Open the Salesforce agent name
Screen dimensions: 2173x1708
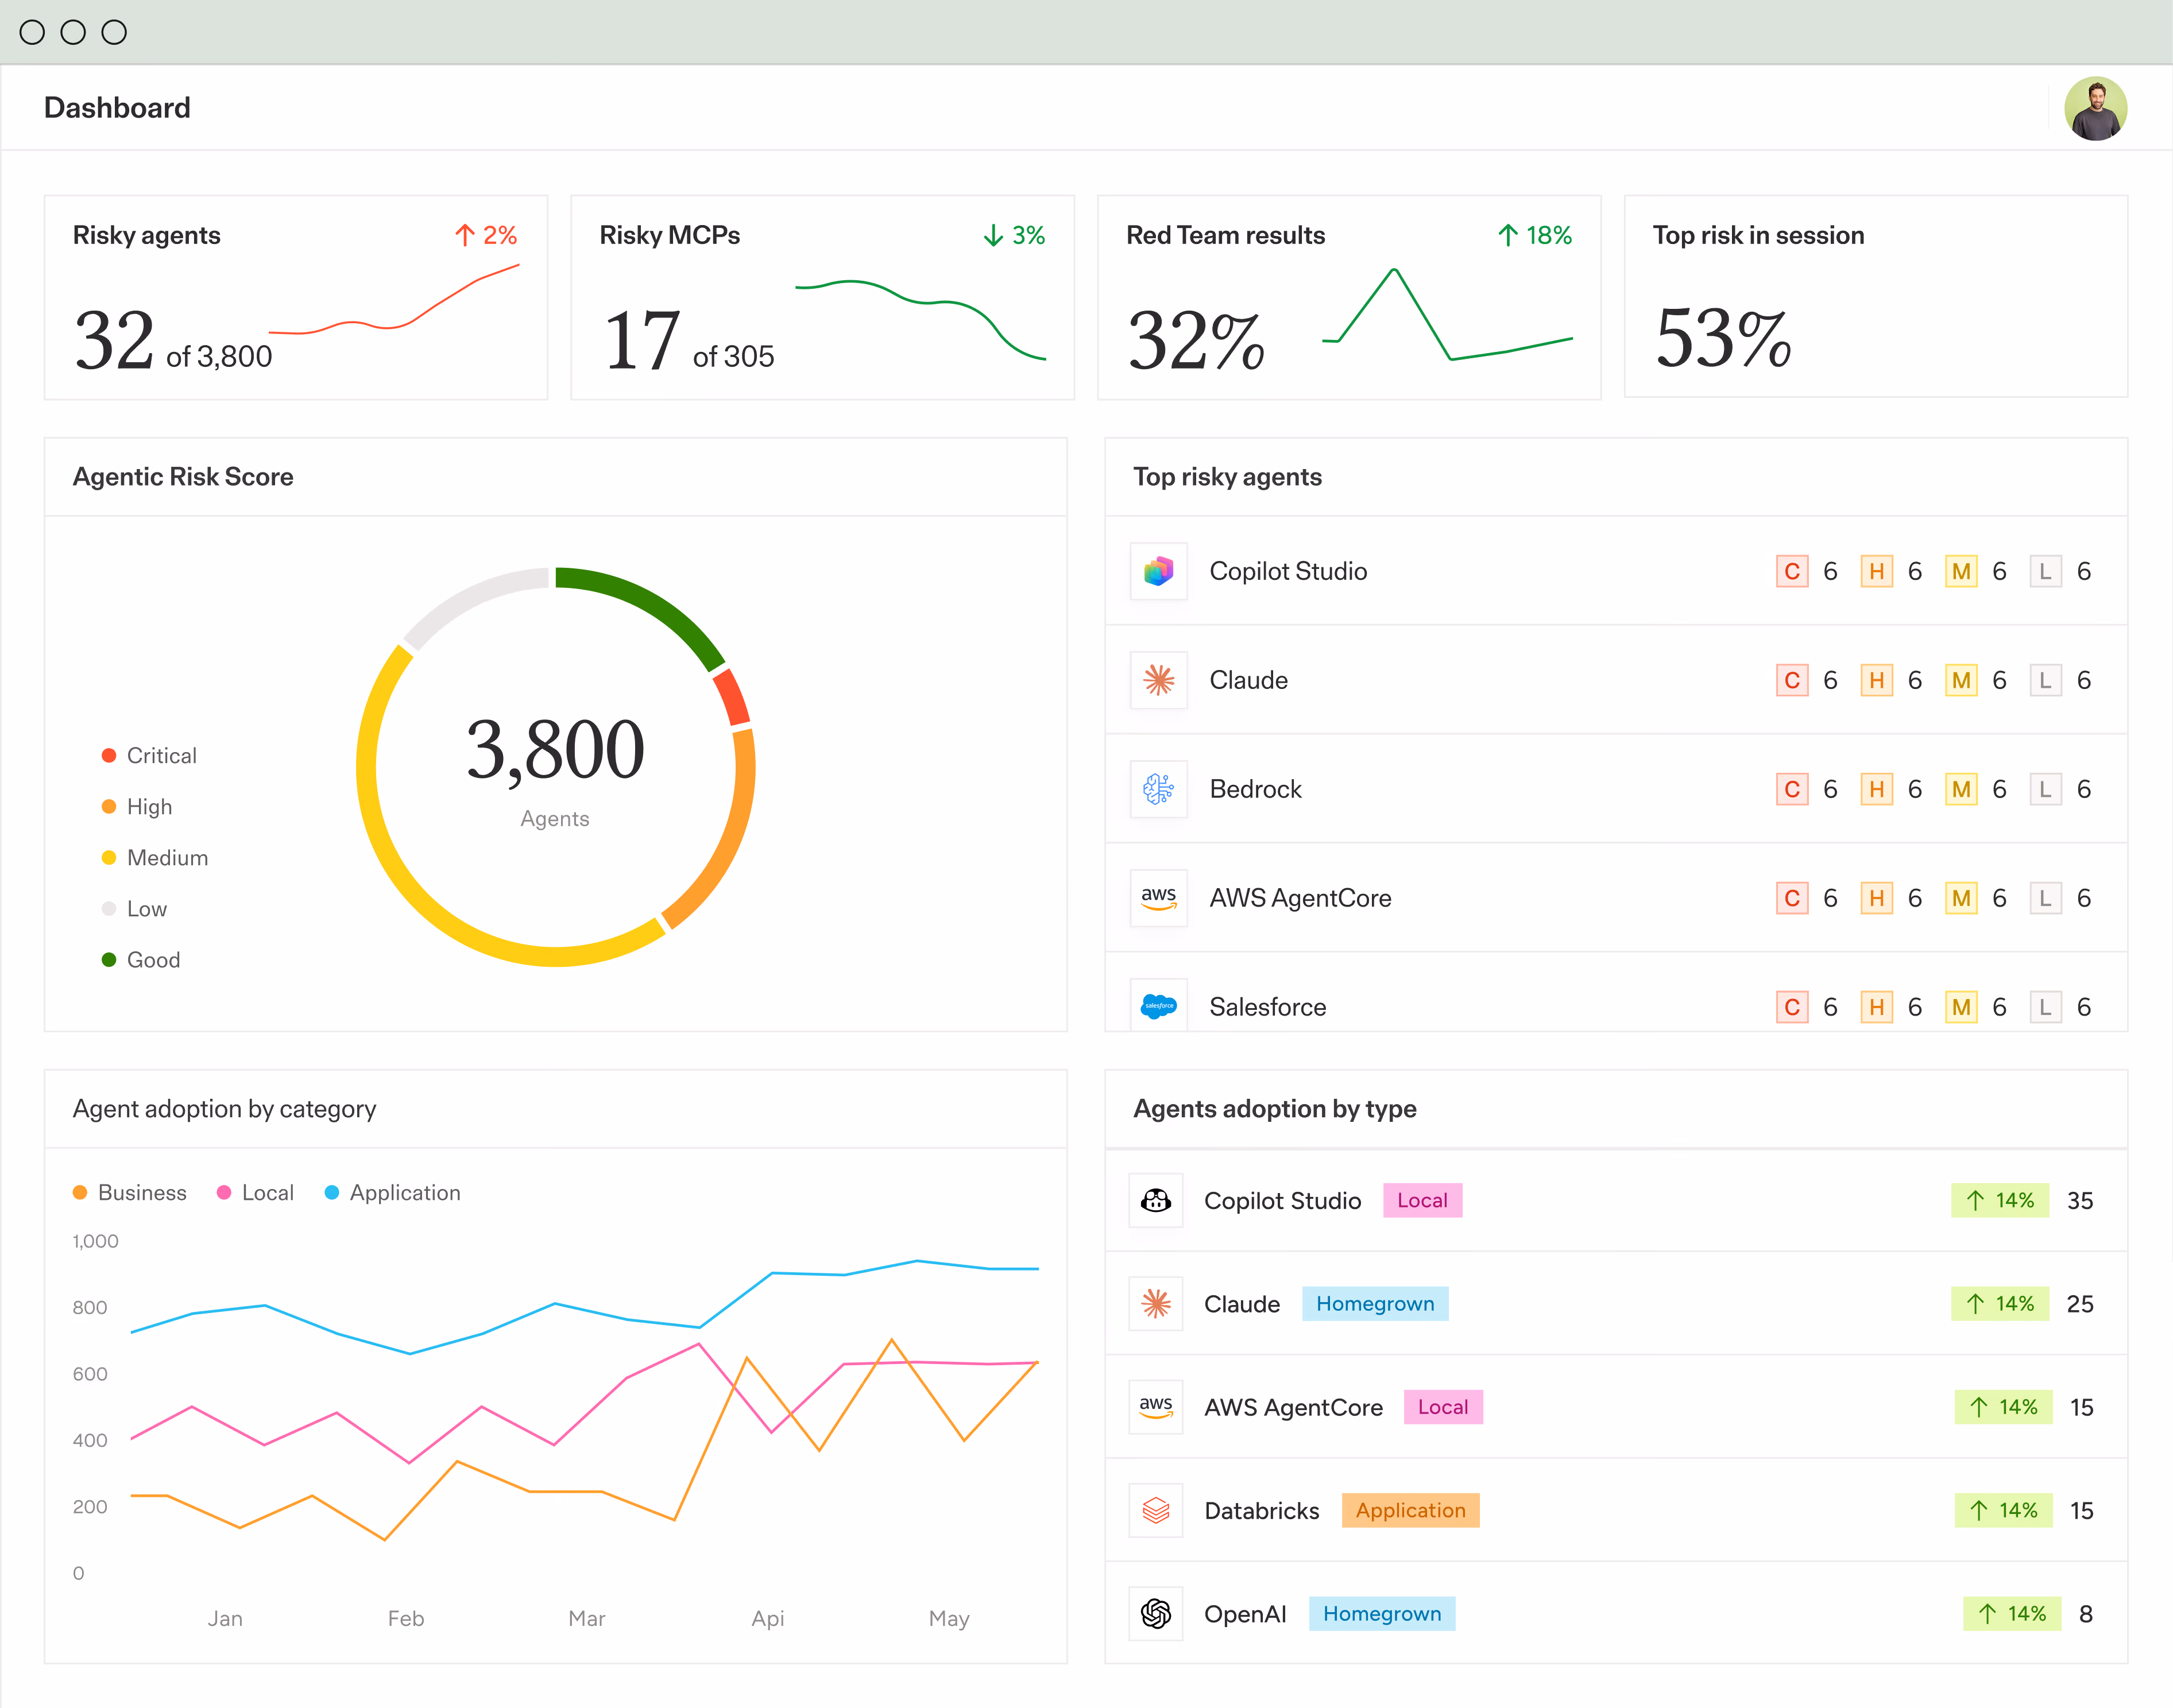pyautogui.click(x=1267, y=1007)
